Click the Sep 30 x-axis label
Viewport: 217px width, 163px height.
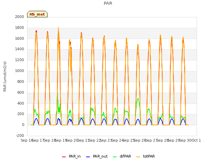(185, 140)
